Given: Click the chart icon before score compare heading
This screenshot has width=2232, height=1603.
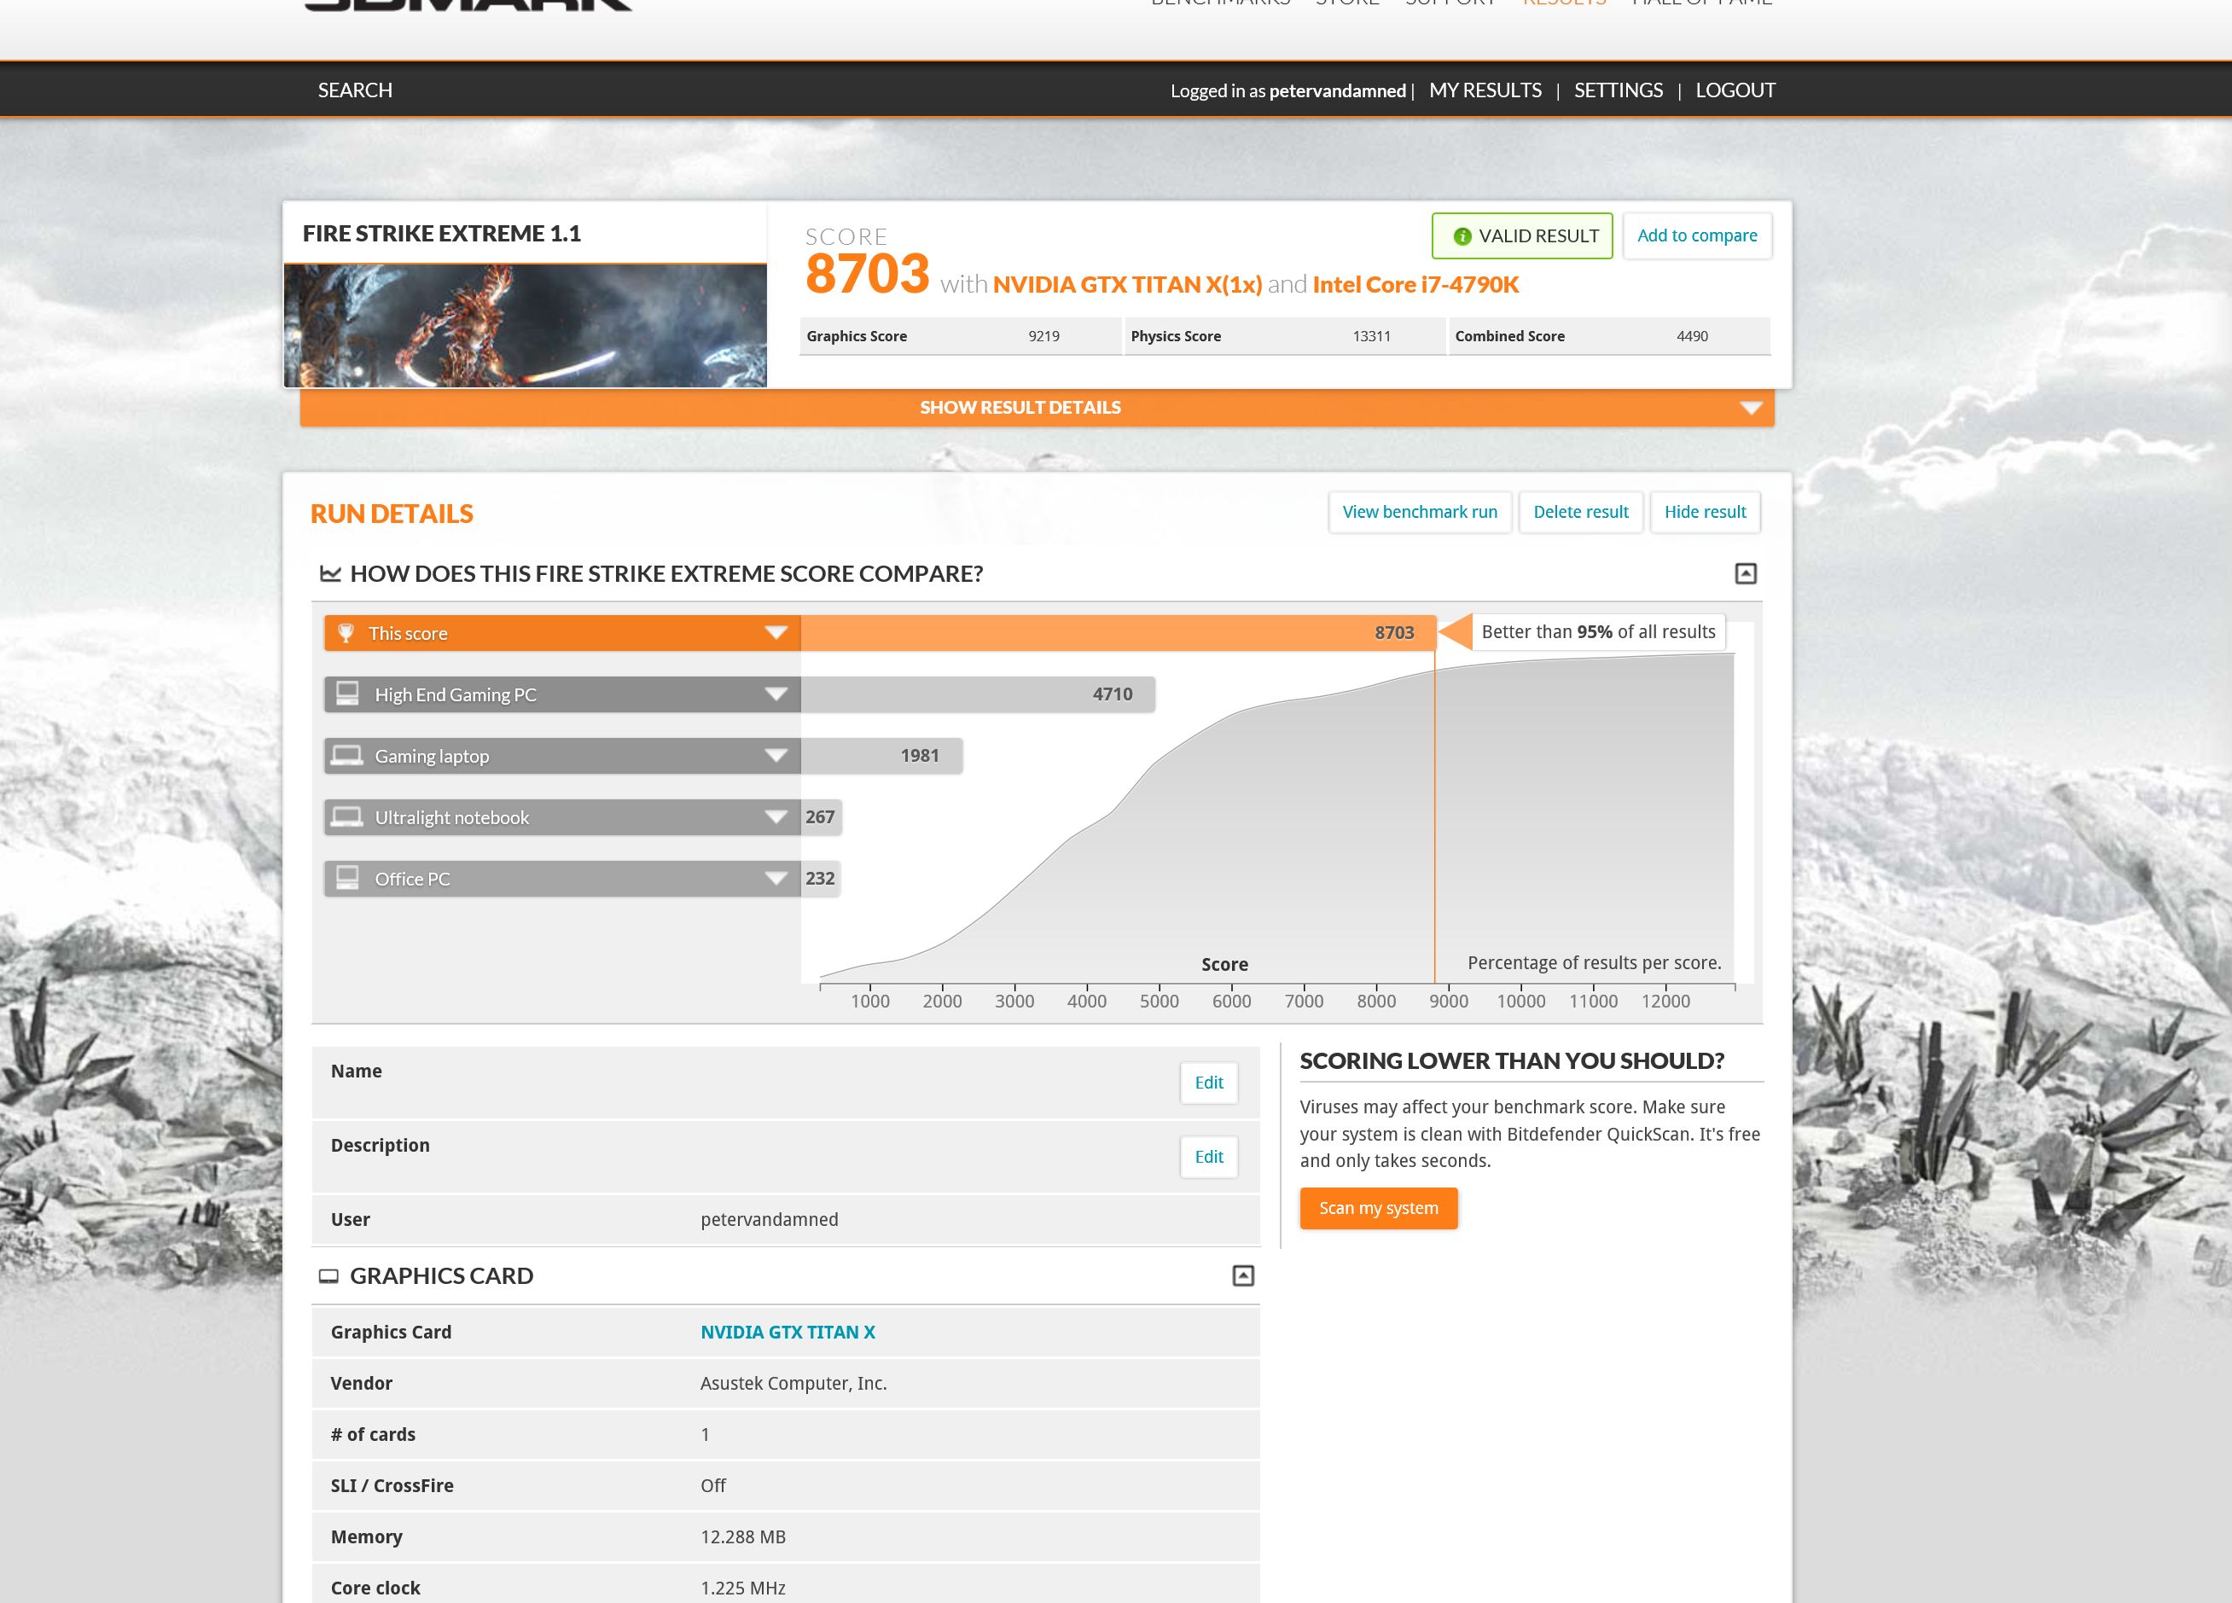Looking at the screenshot, I should [x=329, y=573].
